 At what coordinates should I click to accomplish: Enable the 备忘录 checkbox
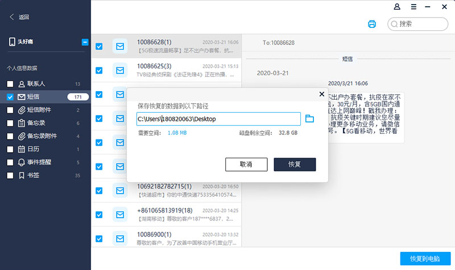10,123
